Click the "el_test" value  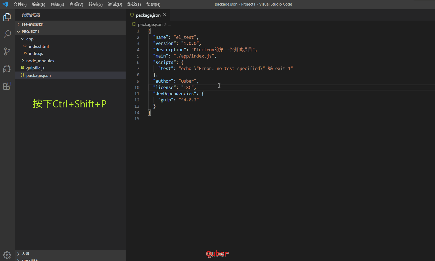pyautogui.click(x=185, y=37)
